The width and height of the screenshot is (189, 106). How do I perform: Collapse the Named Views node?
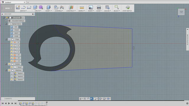pyautogui.click(x=6, y=24)
